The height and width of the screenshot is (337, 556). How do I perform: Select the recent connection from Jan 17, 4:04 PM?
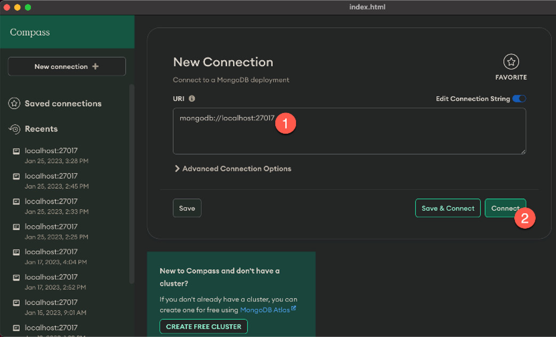coord(50,256)
